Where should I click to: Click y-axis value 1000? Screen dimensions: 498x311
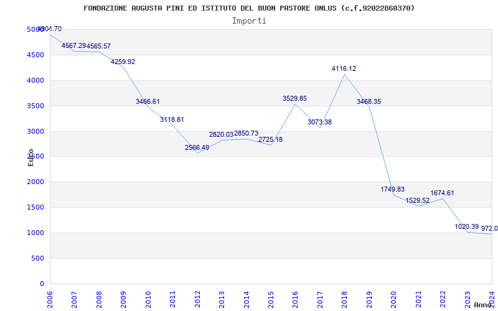pyautogui.click(x=35, y=233)
